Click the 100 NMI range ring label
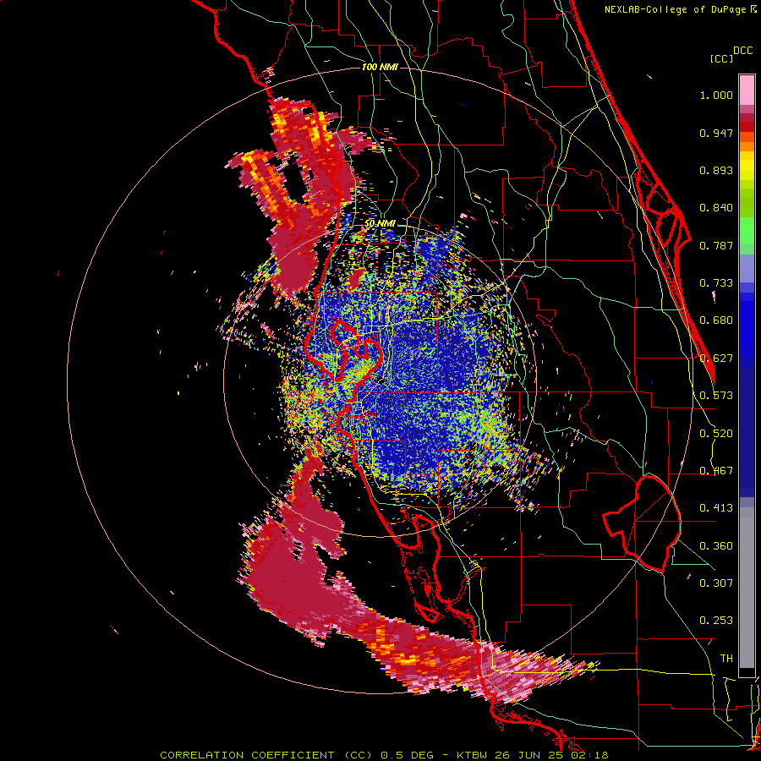This screenshot has height=761, width=761. pyautogui.click(x=380, y=67)
